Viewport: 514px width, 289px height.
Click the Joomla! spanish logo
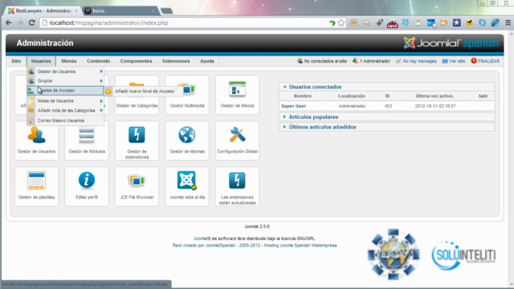click(451, 43)
